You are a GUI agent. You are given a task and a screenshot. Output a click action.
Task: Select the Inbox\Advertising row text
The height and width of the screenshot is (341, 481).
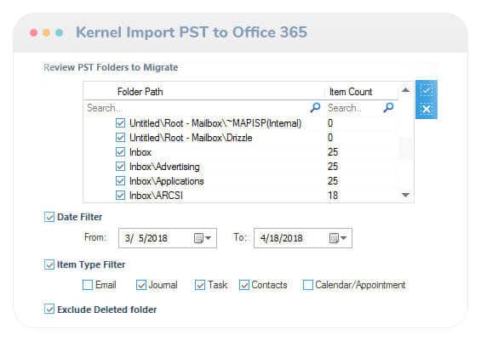pos(164,167)
